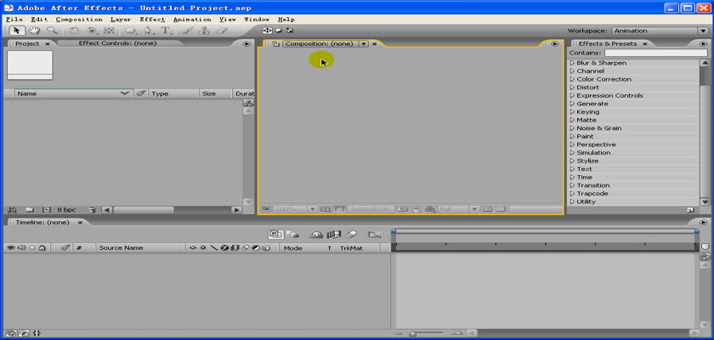Screen dimensions: 714x340
Task: Open the Workspace Animation dropdown
Action: [660, 31]
